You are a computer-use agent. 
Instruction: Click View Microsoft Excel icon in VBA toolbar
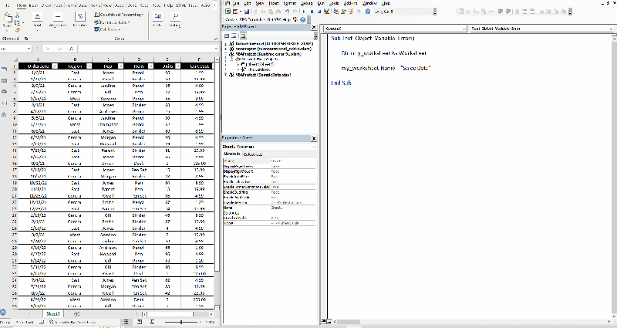(228, 12)
